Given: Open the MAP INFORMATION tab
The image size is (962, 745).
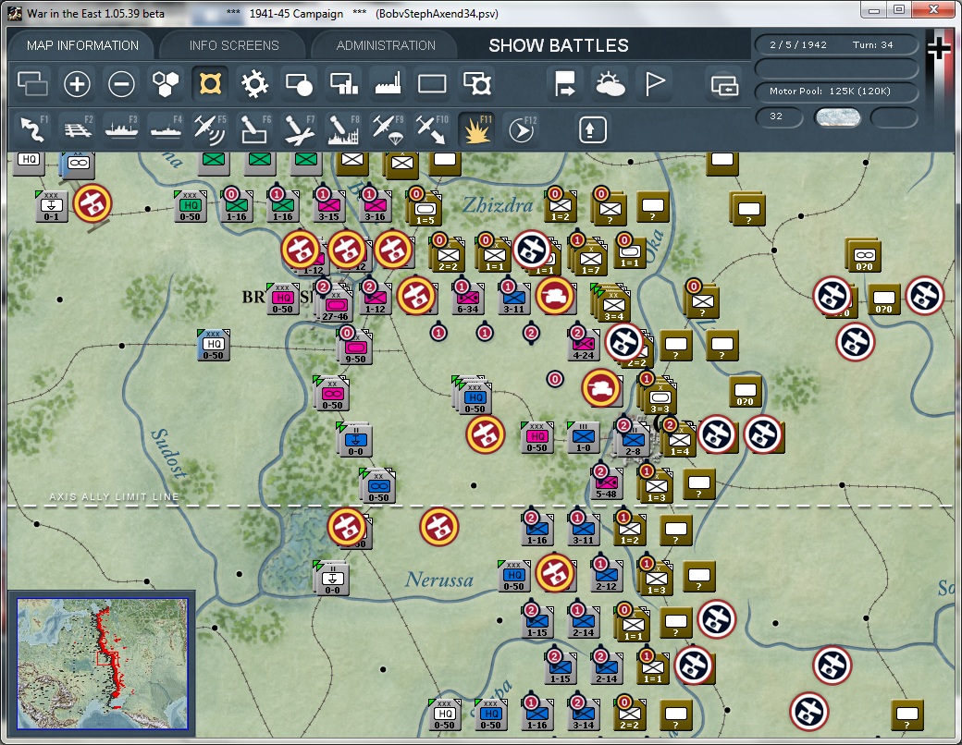Looking at the screenshot, I should point(82,45).
